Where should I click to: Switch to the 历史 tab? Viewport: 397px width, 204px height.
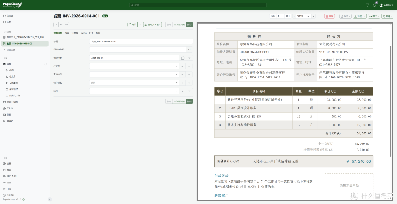coord(91,33)
